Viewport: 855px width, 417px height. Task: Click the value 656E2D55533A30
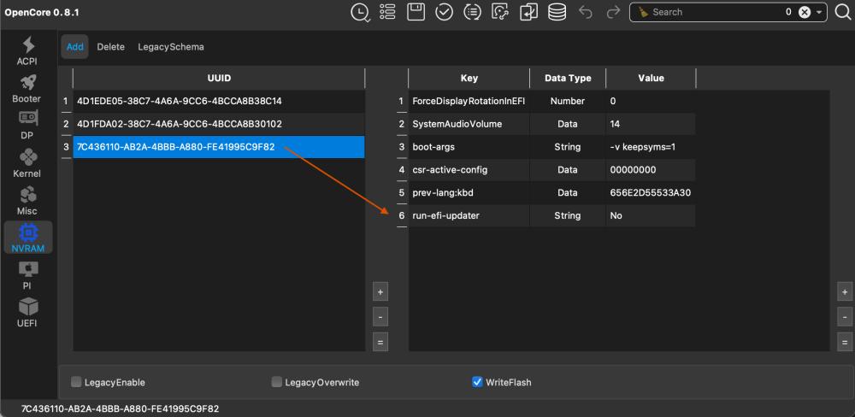tap(651, 193)
